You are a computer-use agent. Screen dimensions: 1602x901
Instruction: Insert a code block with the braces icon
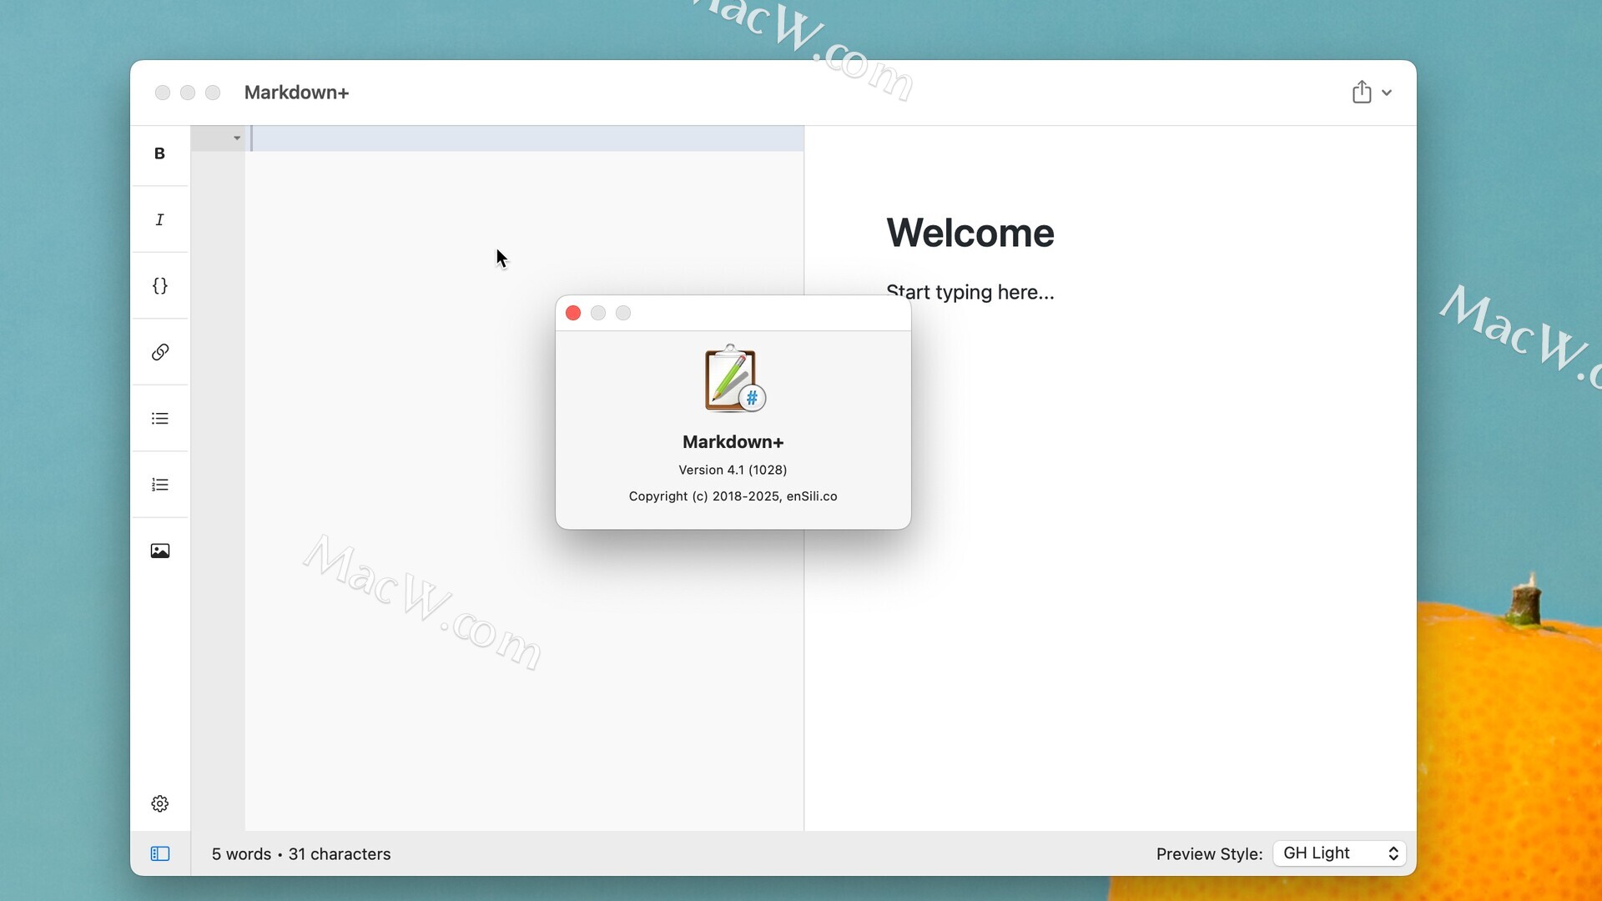[159, 286]
